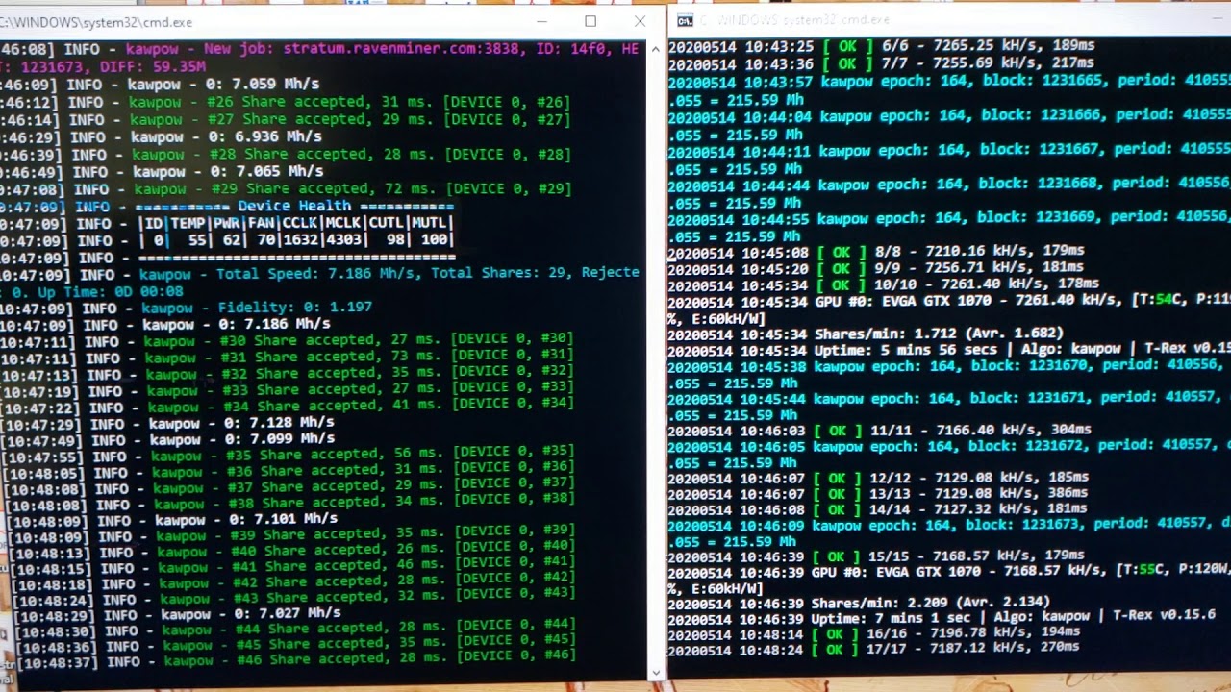Click '#38 Share accepted, 34 ms.' line
Screen dimensions: 1231x692
tap(289, 503)
